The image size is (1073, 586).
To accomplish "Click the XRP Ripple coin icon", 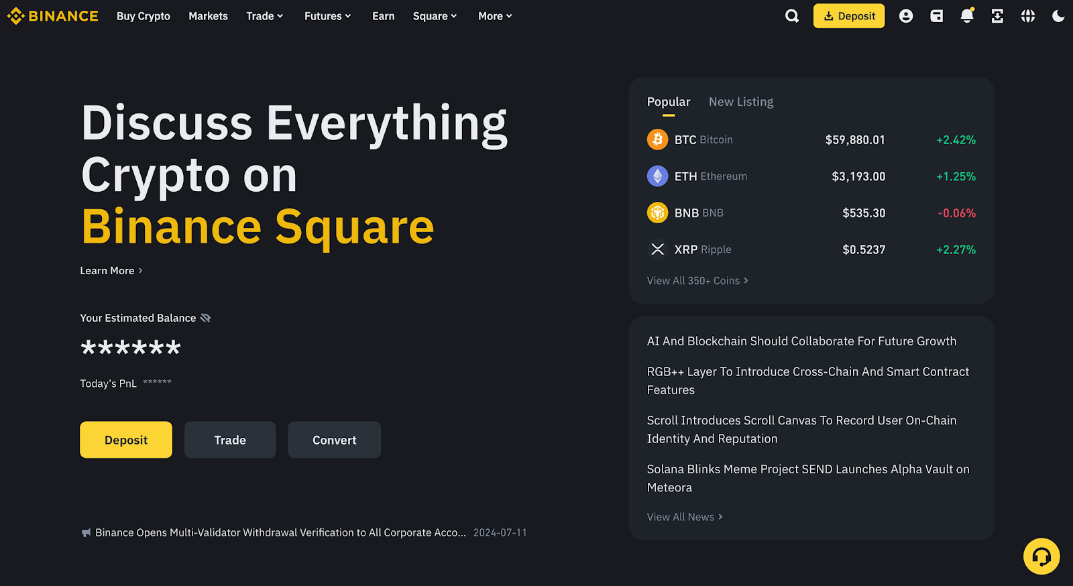I will [x=657, y=249].
